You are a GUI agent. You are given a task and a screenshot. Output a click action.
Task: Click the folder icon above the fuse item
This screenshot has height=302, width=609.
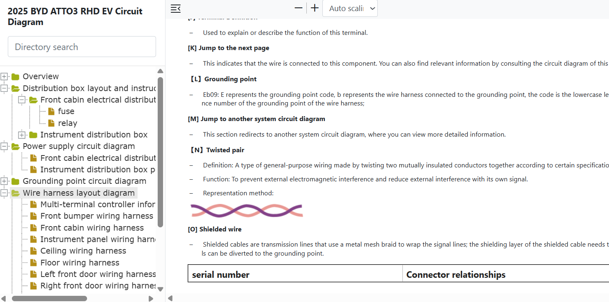click(33, 100)
